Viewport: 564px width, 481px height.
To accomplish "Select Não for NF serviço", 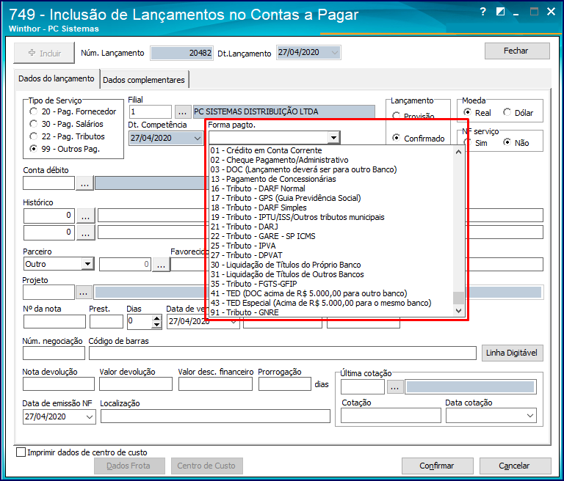I will [x=516, y=143].
